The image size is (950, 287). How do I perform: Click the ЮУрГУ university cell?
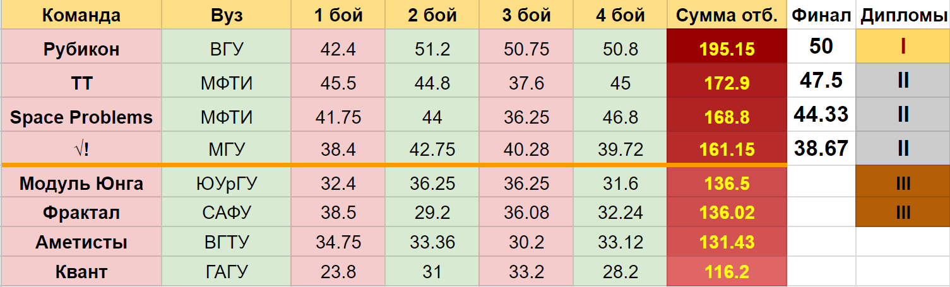click(x=227, y=184)
